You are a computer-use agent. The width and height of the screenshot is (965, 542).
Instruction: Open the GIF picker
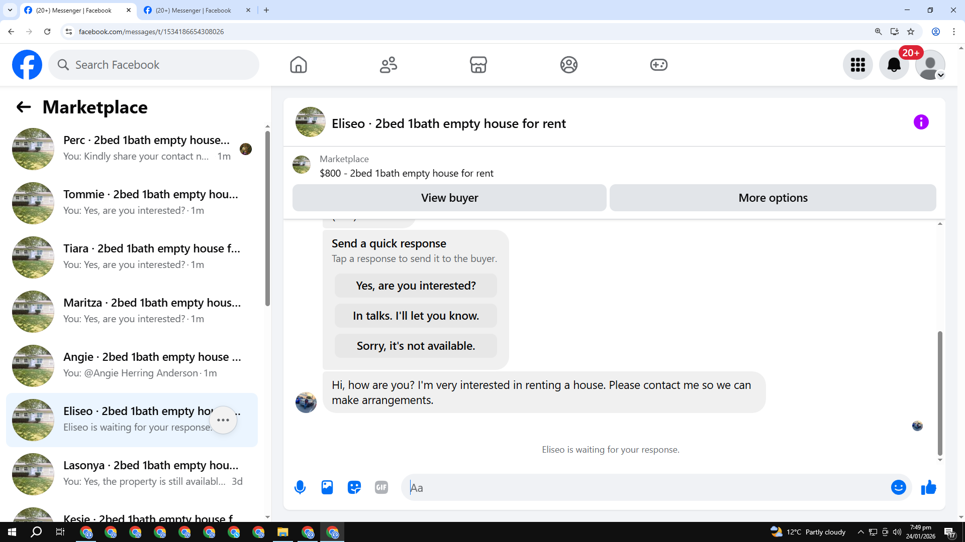click(381, 487)
